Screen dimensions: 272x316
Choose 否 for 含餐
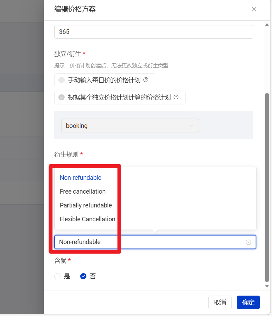(x=83, y=276)
